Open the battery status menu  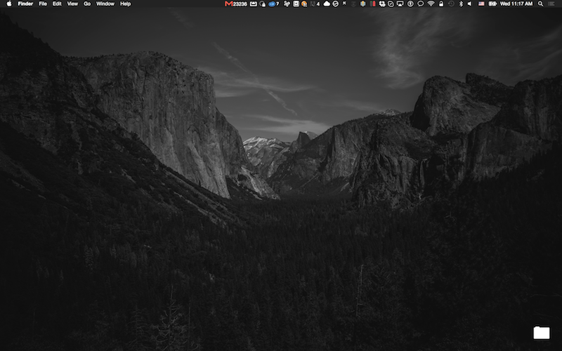[x=493, y=4]
